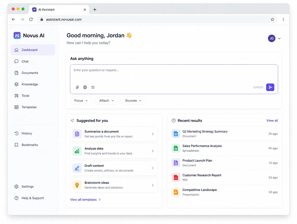This screenshot has width=297, height=224.
Task: Open Help & Support label in sidebar
Action: (x=33, y=198)
